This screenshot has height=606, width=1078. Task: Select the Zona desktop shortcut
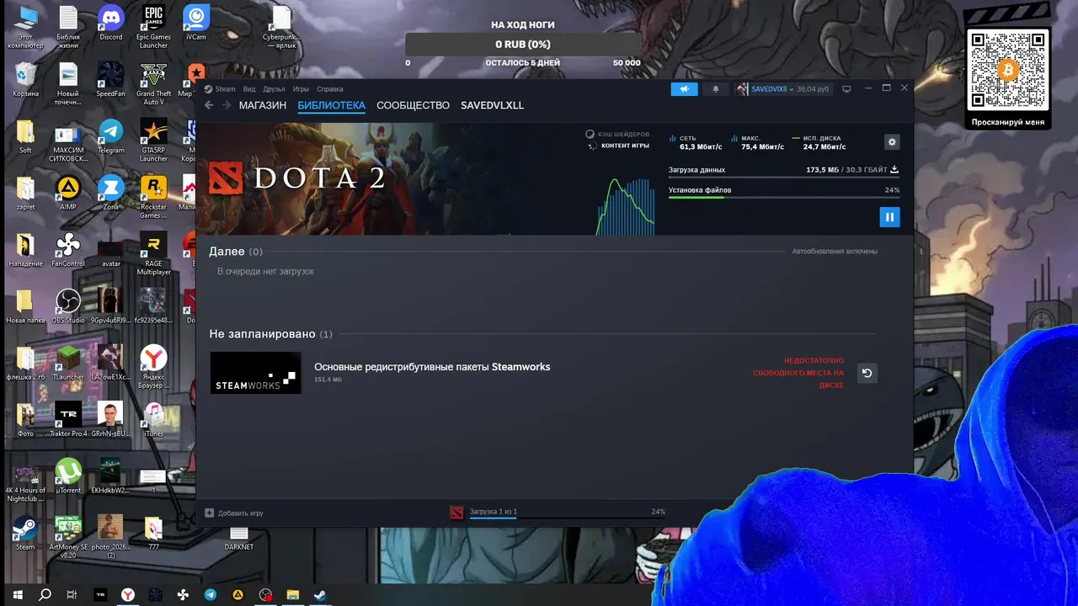tap(110, 194)
